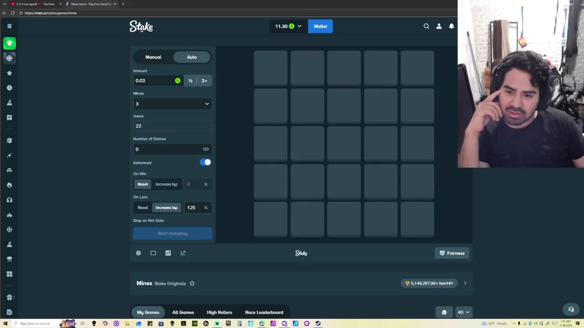The image size is (584, 328).
Task: Open the live support headset icon
Action: 571,309
